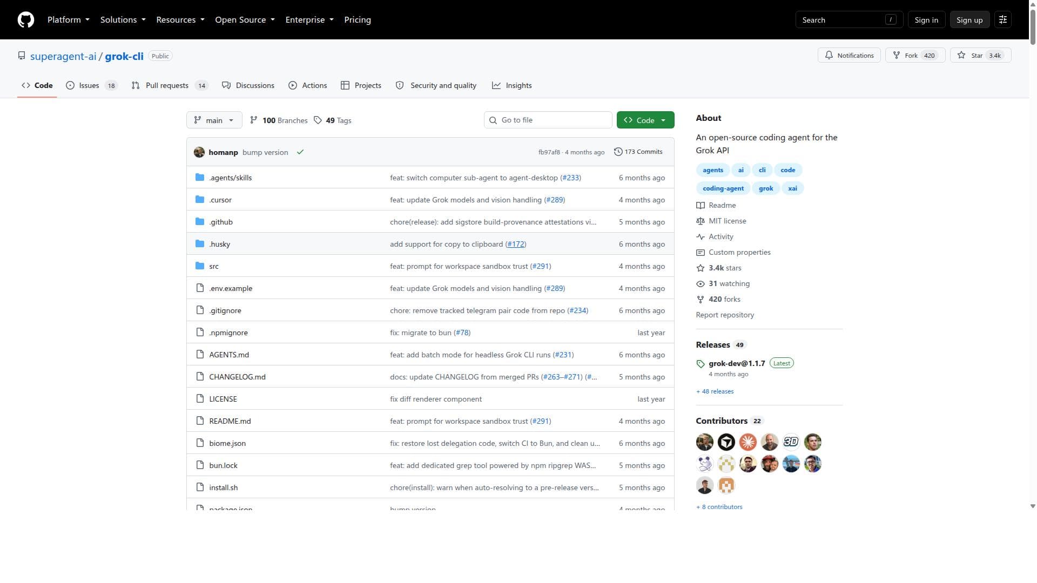This screenshot has width=1037, height=583.
Task: Click the Notifications bell button
Action: click(x=849, y=56)
